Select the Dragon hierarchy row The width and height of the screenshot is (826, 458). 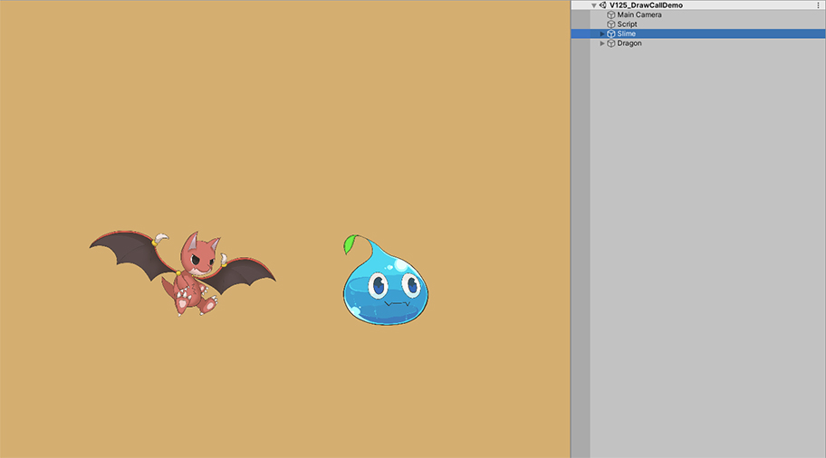click(698, 43)
